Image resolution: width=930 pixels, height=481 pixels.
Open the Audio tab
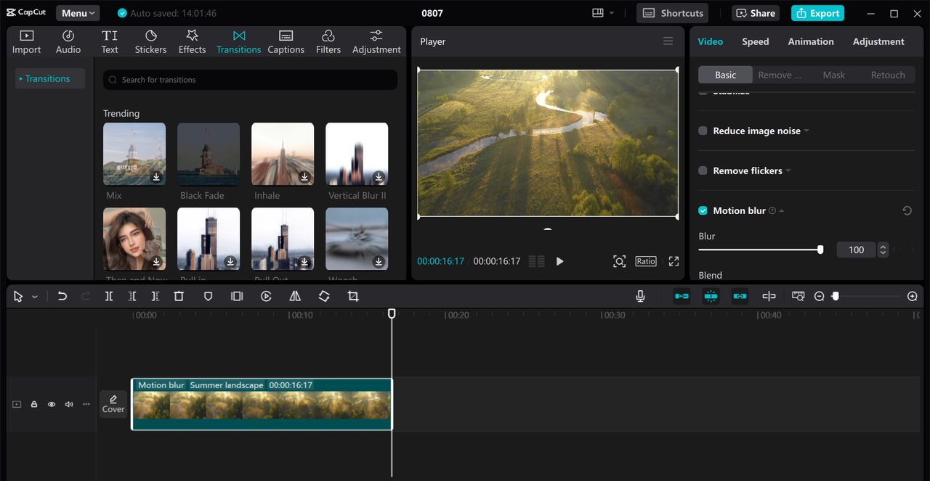(68, 42)
